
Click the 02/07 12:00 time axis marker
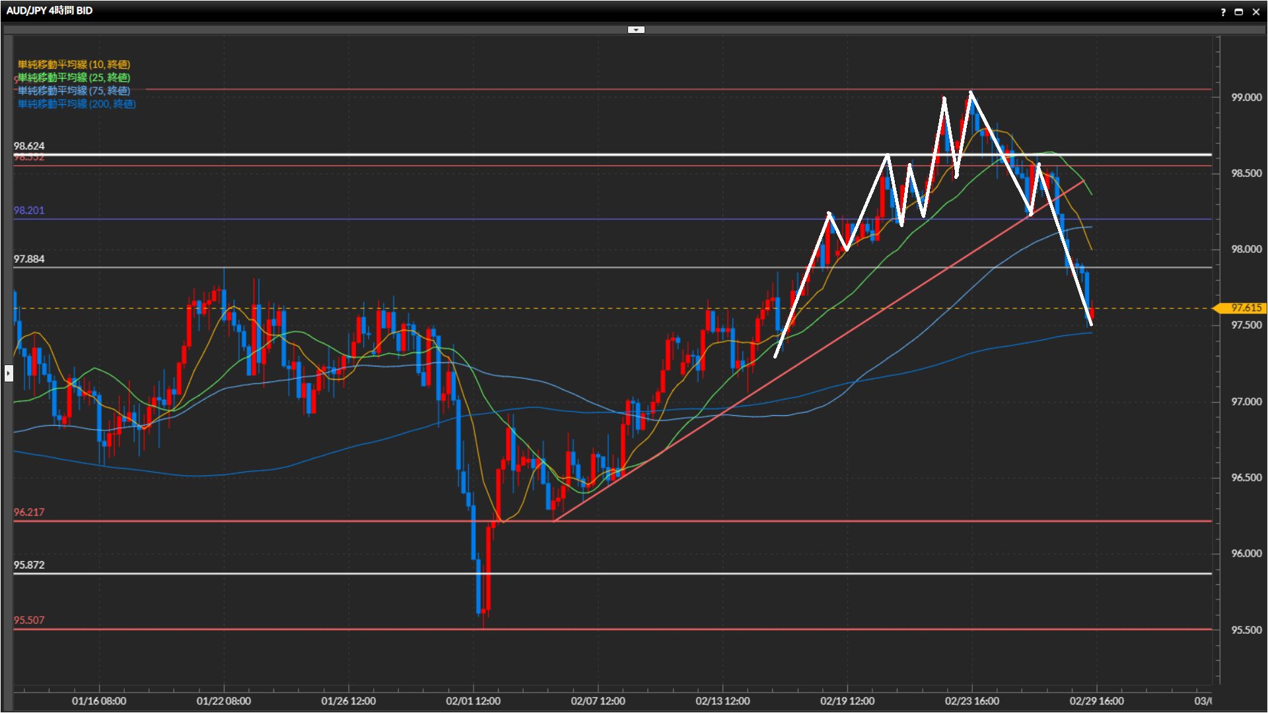[x=598, y=701]
